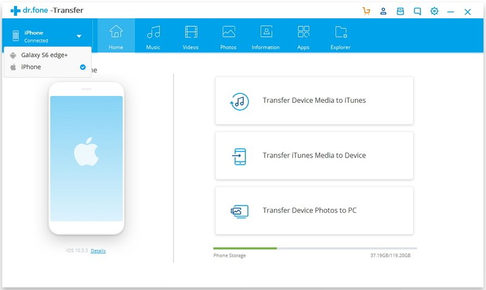The width and height of the screenshot is (486, 290).
Task: Click the Phone Storage usage bar
Action: (x=315, y=249)
